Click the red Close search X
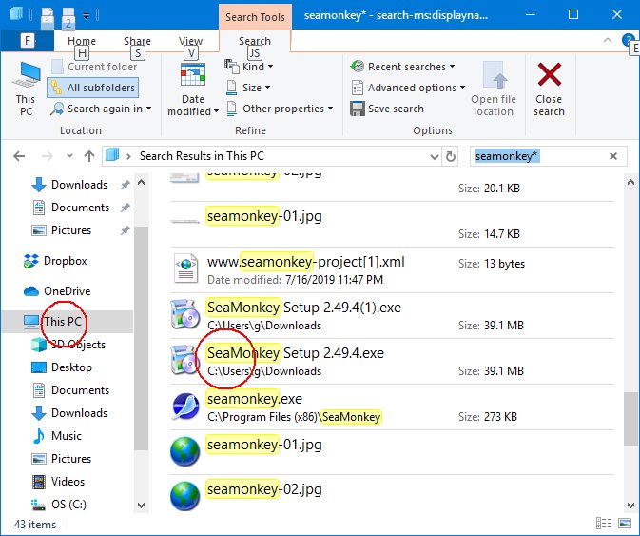The width and height of the screenshot is (640, 536). (550, 74)
